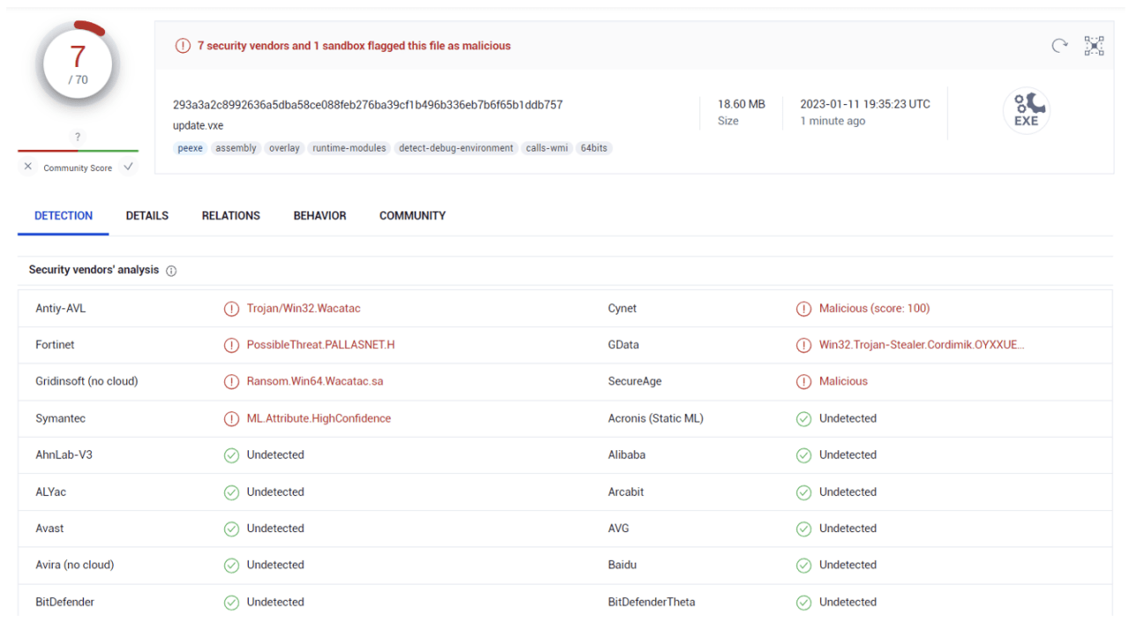
Task: Click the ML.Attribute.HighConfidence detection result
Action: (318, 418)
